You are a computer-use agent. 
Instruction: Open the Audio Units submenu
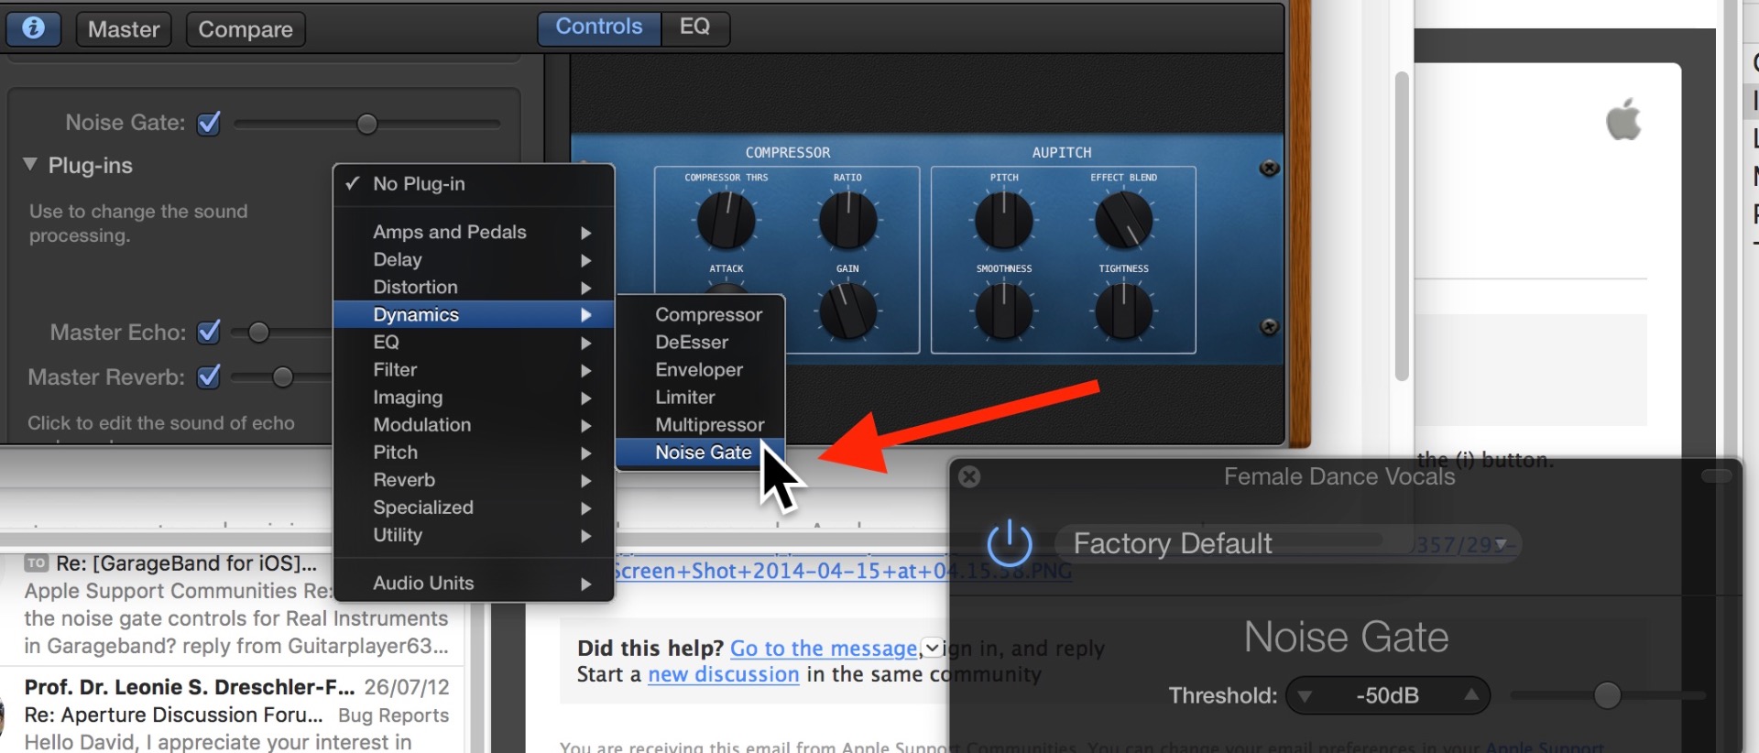(474, 583)
